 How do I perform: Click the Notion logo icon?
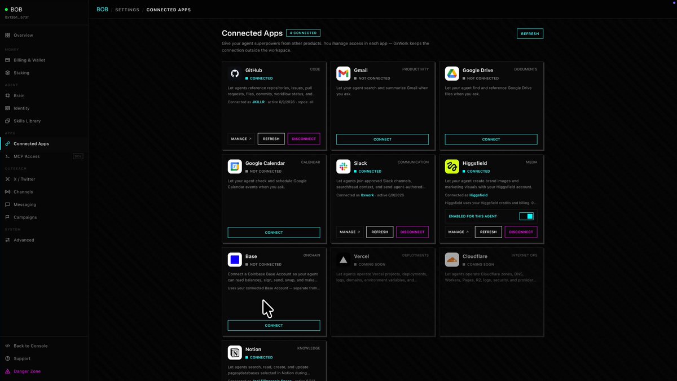(x=235, y=353)
